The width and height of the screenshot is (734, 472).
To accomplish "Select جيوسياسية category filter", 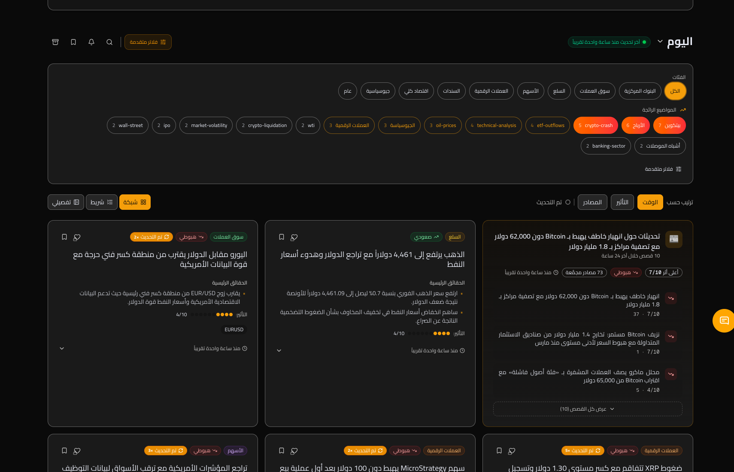I will (378, 91).
